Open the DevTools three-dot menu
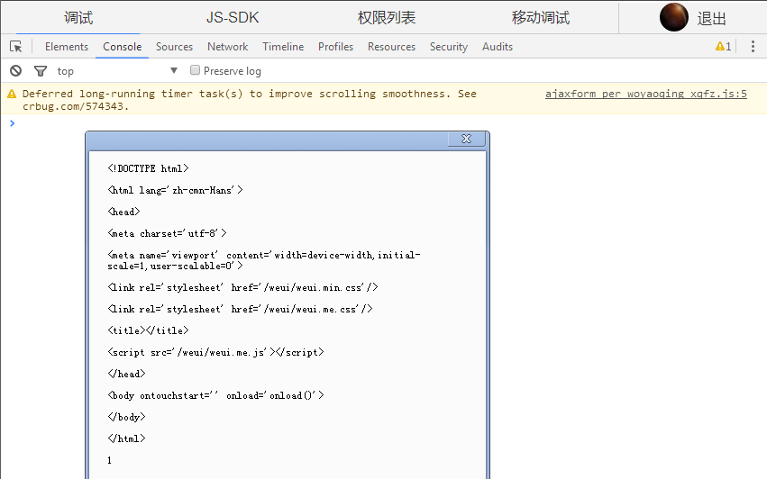Viewport: 767px width, 479px height. click(x=753, y=47)
